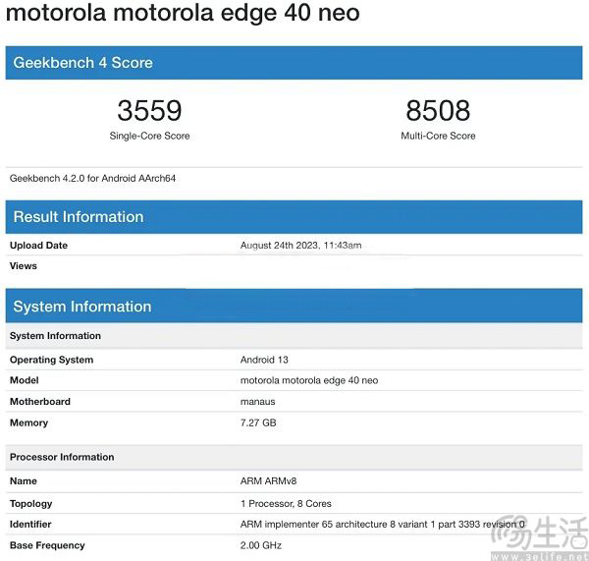This screenshot has width=589, height=561.
Task: Select the 'ARM implementer 65 architecture 8' identifier value
Action: pyautogui.click(x=383, y=524)
